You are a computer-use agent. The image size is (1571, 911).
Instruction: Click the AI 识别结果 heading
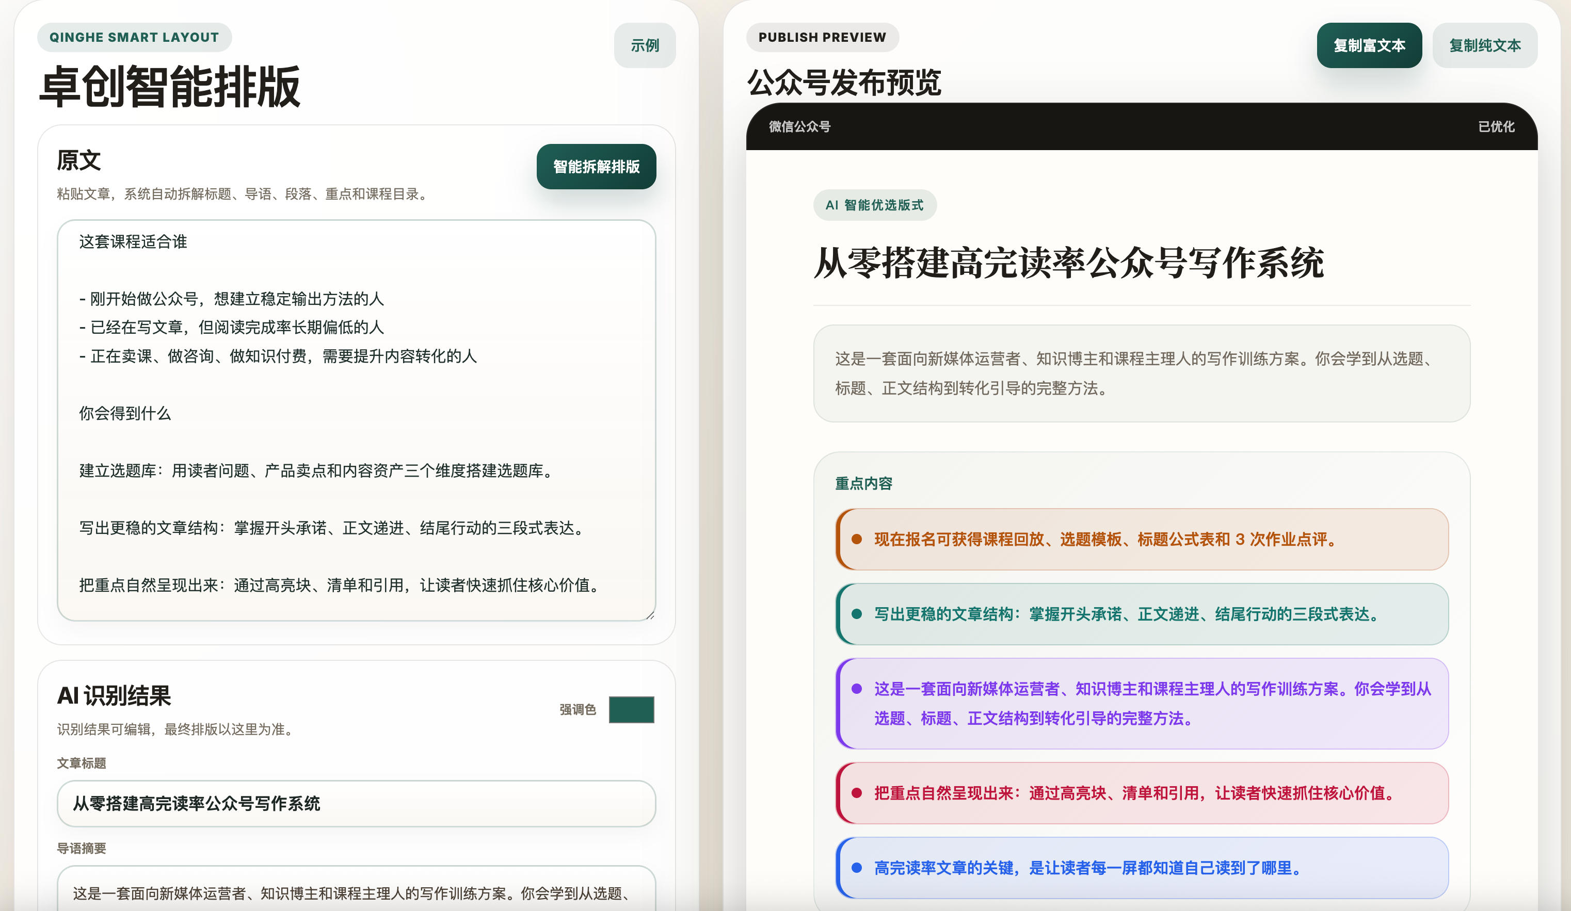(x=114, y=695)
